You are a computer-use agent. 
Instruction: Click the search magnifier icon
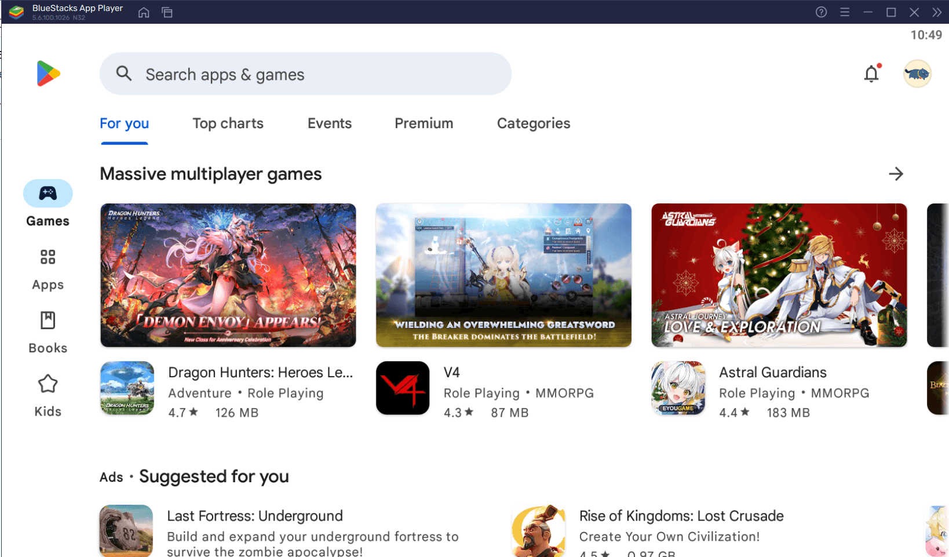[124, 74]
